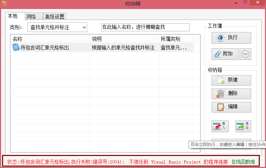Click the 附加 paperclip button
Viewport: 266px width, 168px height.
[224, 54]
